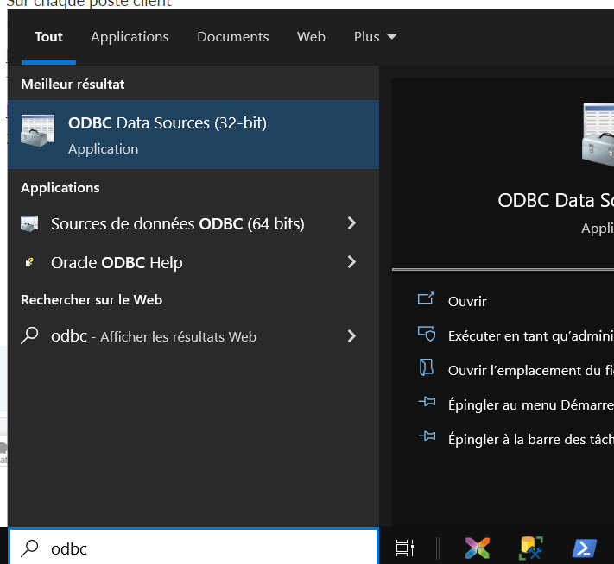
Task: Choose Épingler à la barre des tâches
Action: (x=518, y=438)
